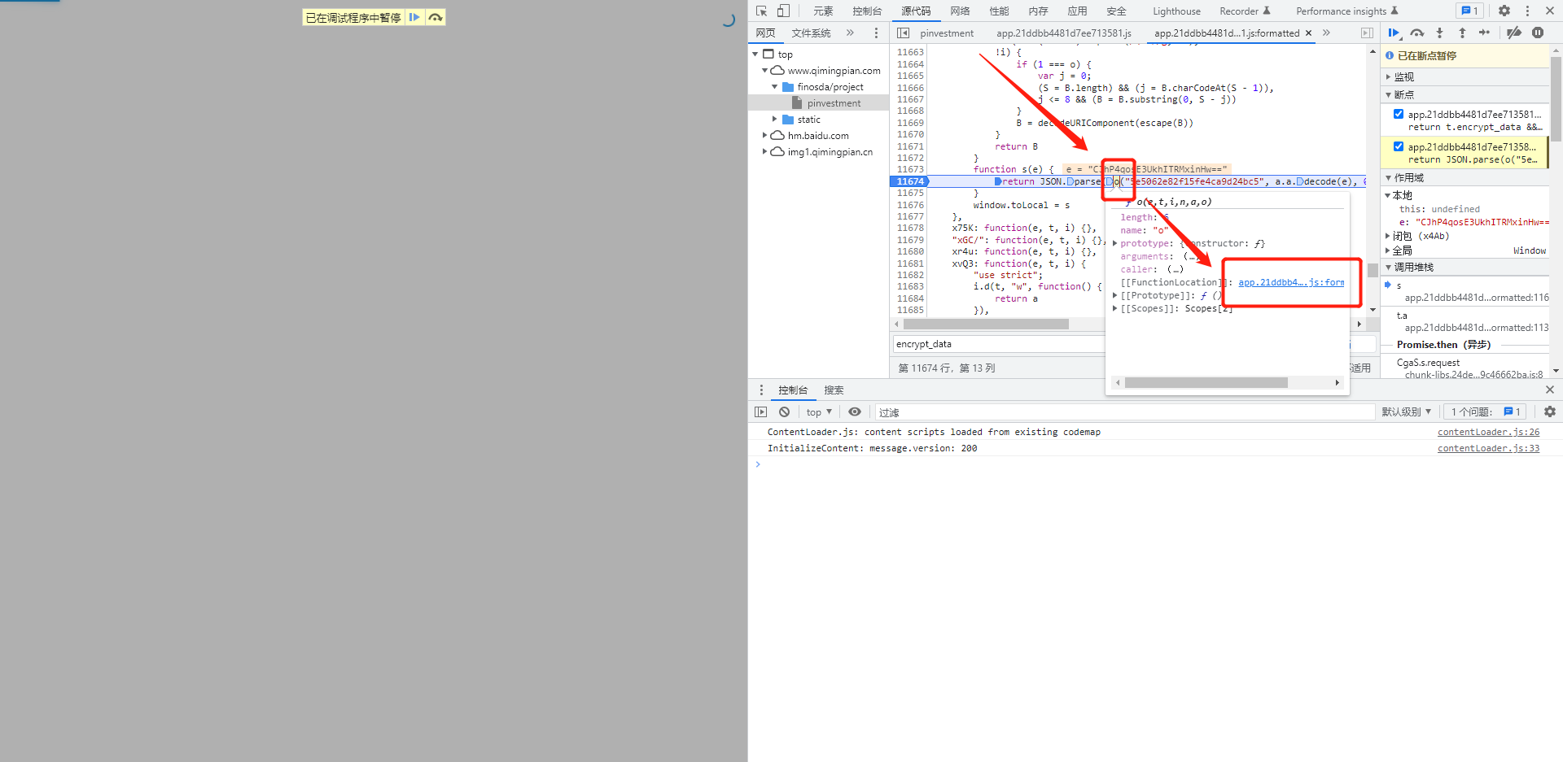The image size is (1563, 762).
Task: Open the issues counter badge
Action: coord(1469,11)
